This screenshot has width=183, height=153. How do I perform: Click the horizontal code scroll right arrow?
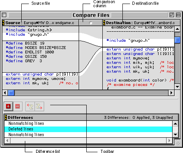click(171, 93)
